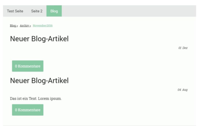Click empty gray area of navigation bar

click(x=129, y=11)
